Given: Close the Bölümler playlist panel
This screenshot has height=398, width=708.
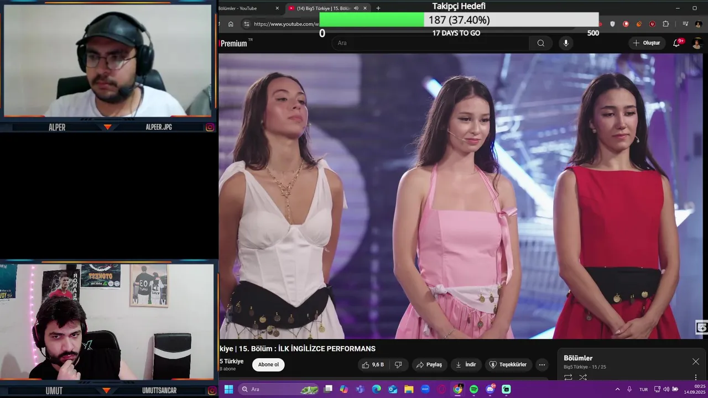Looking at the screenshot, I should tap(695, 362).
